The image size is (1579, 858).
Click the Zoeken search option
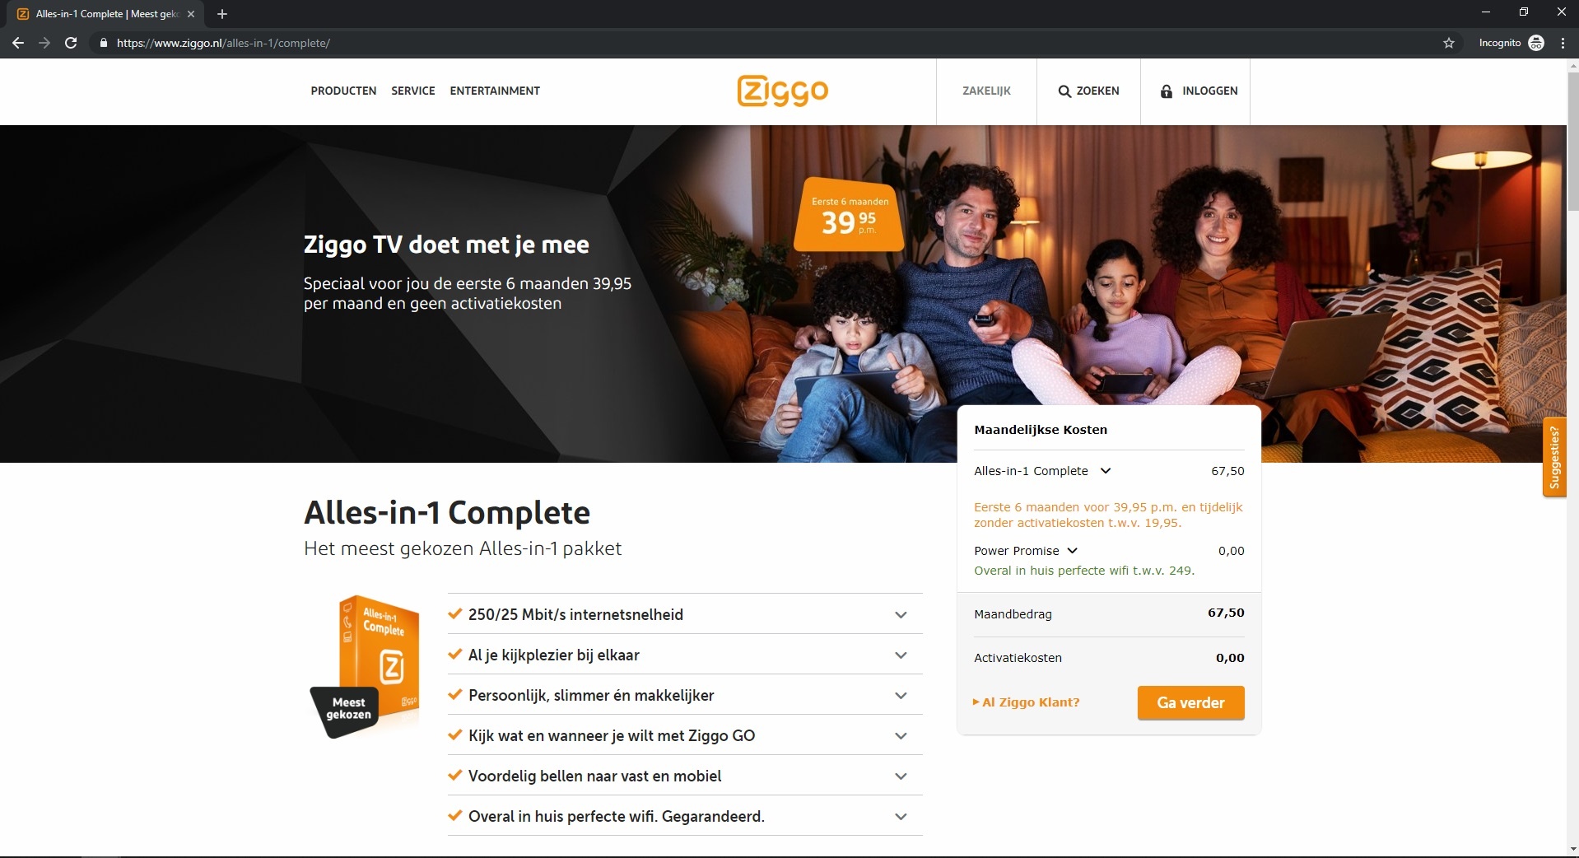(1088, 91)
